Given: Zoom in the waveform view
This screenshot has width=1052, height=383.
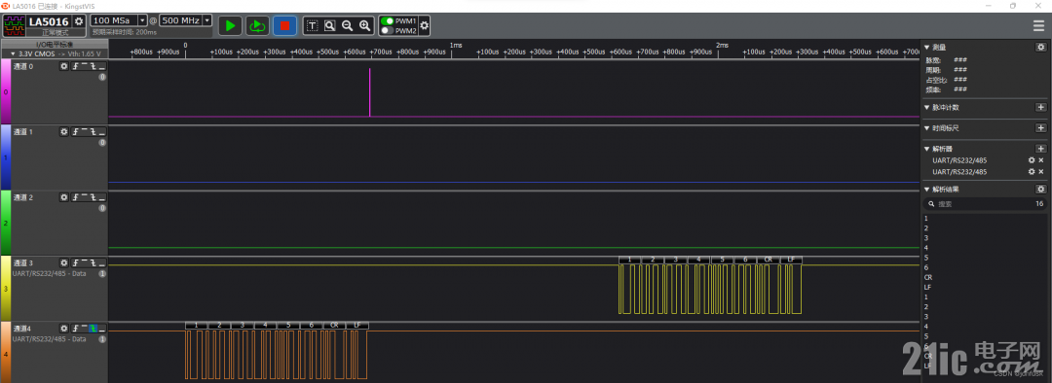Looking at the screenshot, I should click(364, 25).
